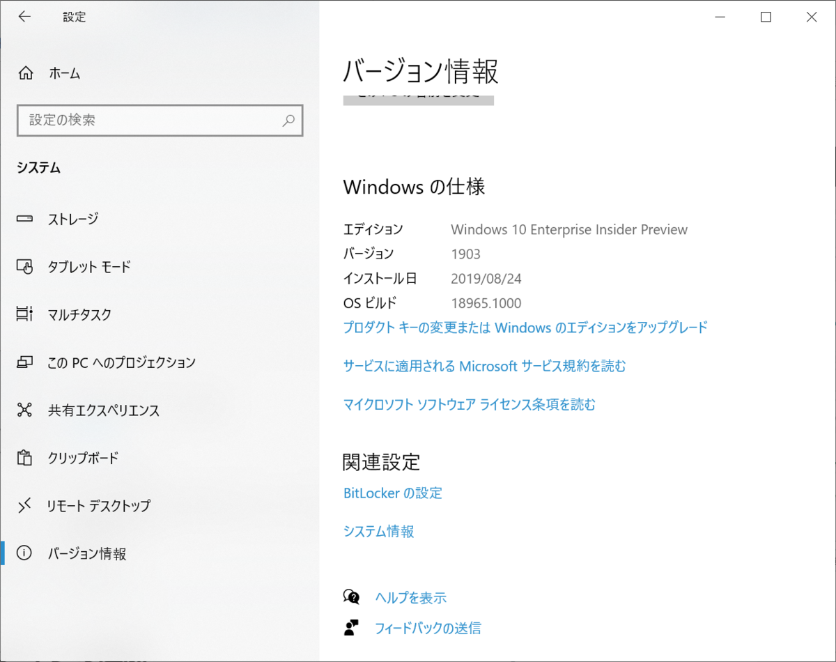Click the clipboard (クリップボード) icon
The image size is (836, 662).
pyautogui.click(x=25, y=458)
